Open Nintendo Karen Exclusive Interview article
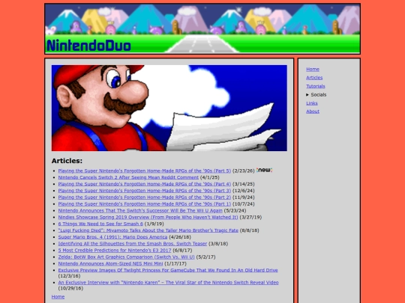405x303 pixels. [x=169, y=283]
